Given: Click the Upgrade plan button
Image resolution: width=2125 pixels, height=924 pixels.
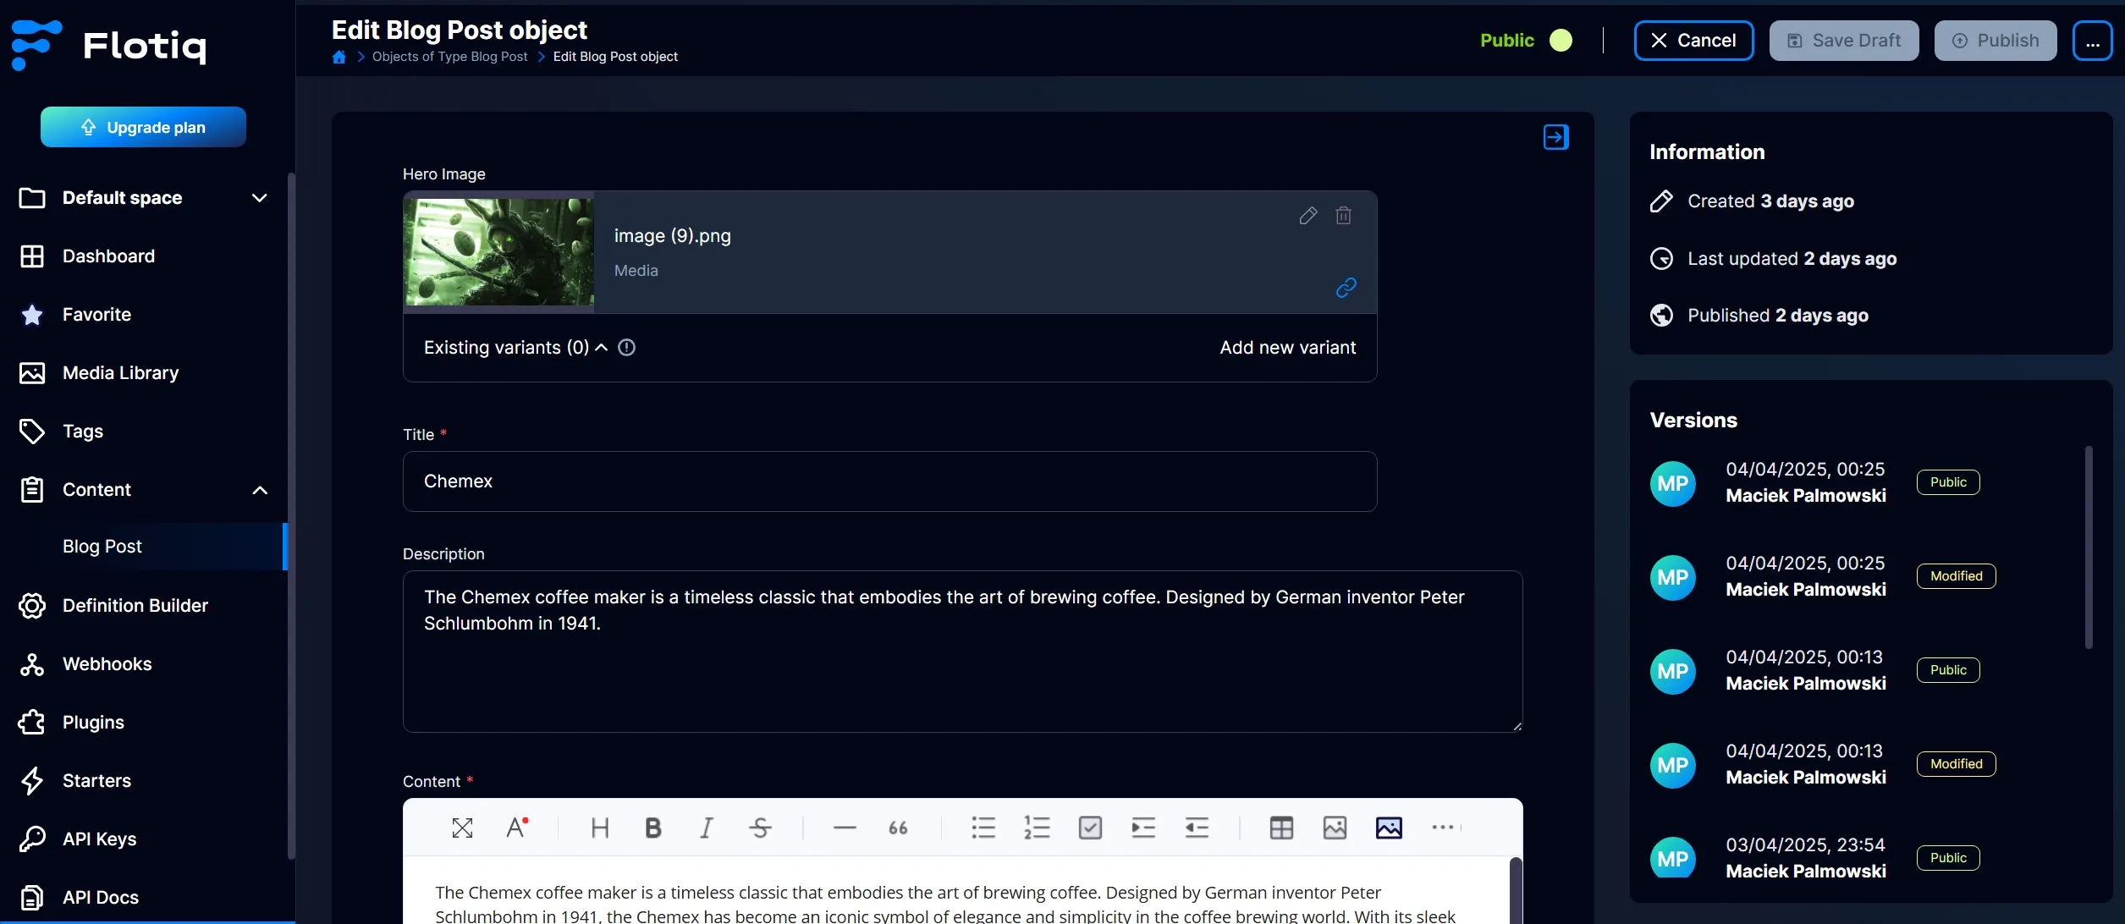Looking at the screenshot, I should click(143, 127).
